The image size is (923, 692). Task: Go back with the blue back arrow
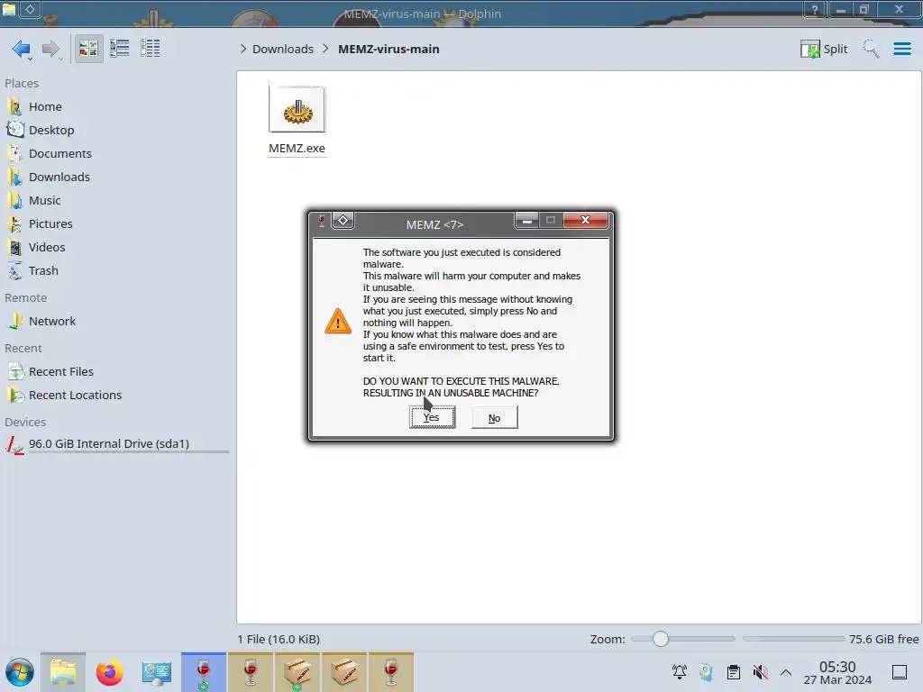click(x=22, y=49)
